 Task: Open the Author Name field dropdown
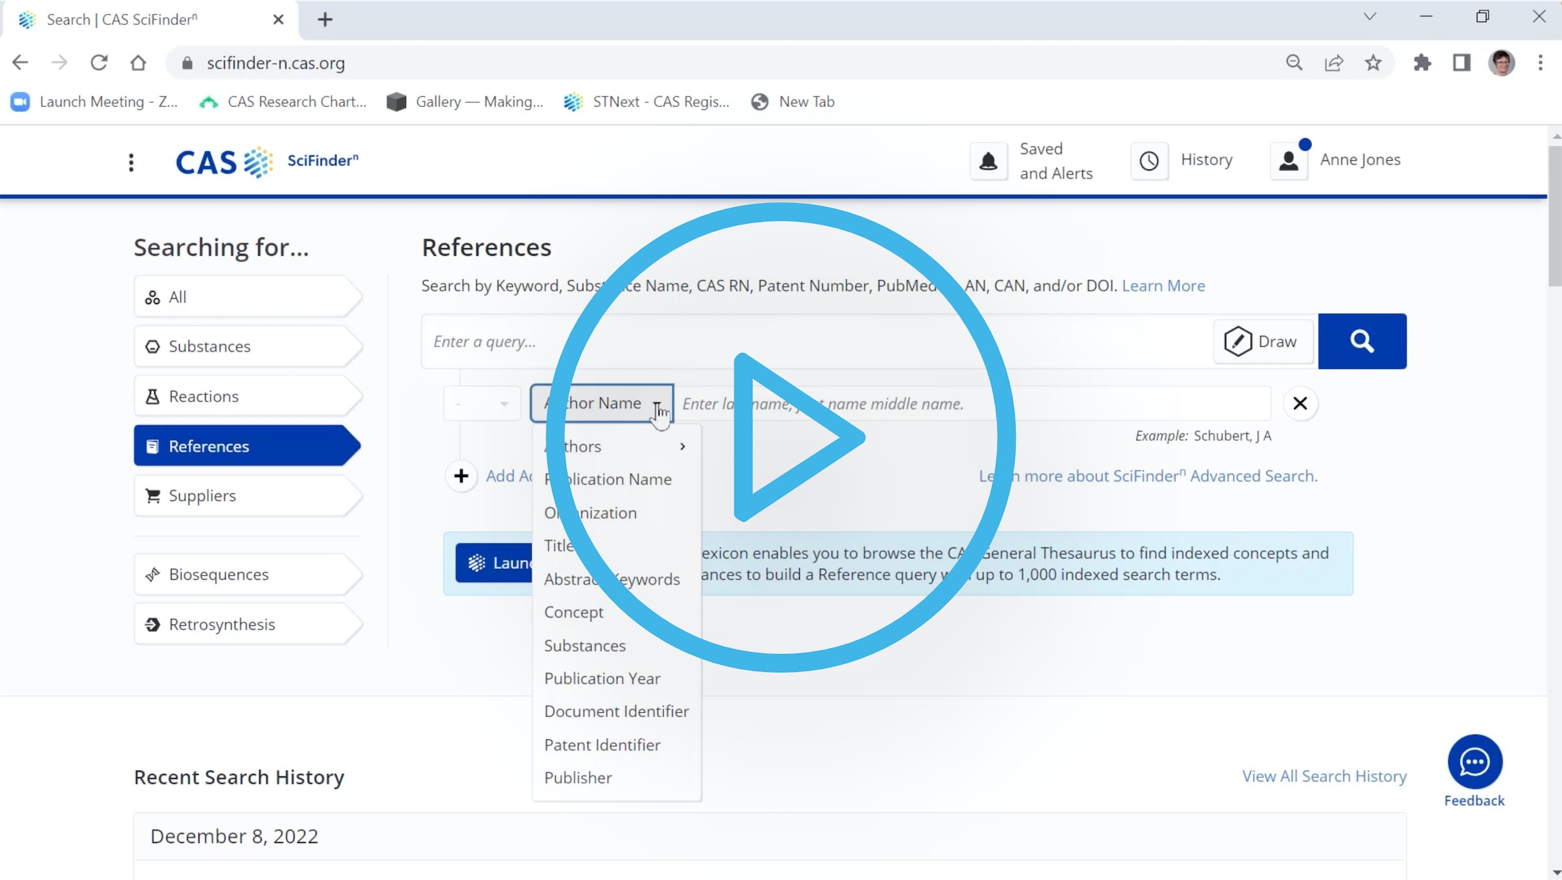point(602,403)
